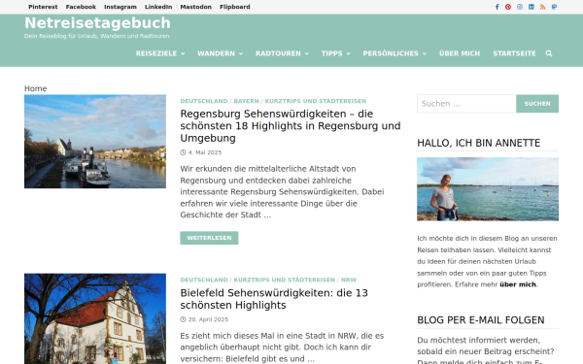Open the Radtouren menu item

(278, 53)
